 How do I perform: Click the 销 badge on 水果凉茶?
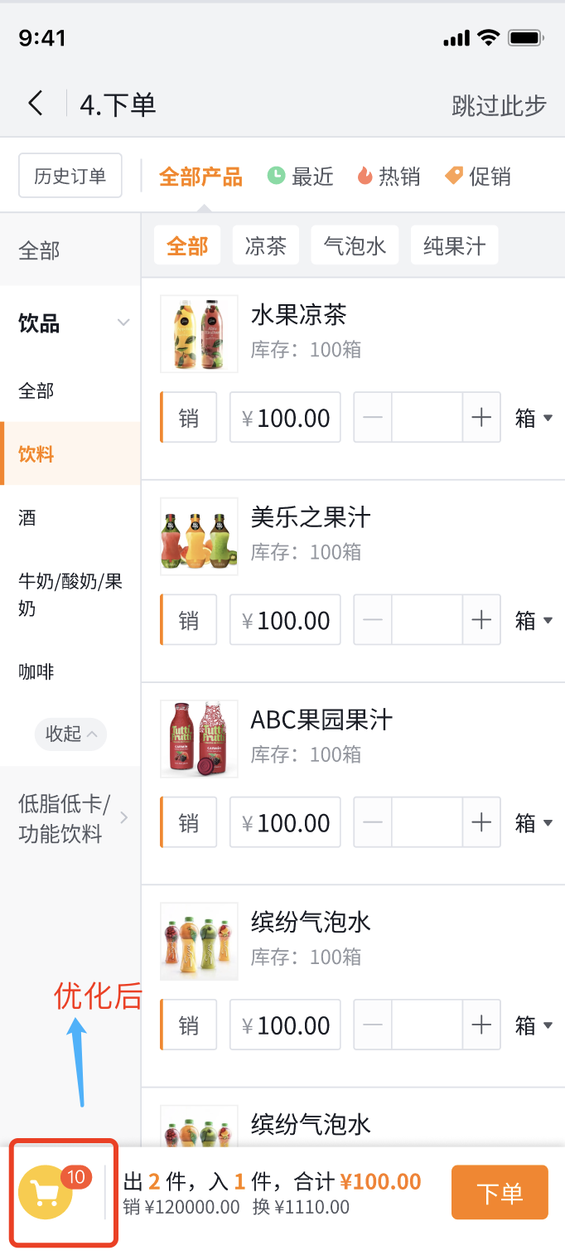188,417
